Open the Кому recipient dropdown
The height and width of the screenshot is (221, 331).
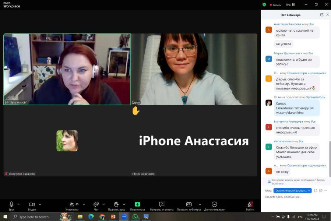coord(292,190)
